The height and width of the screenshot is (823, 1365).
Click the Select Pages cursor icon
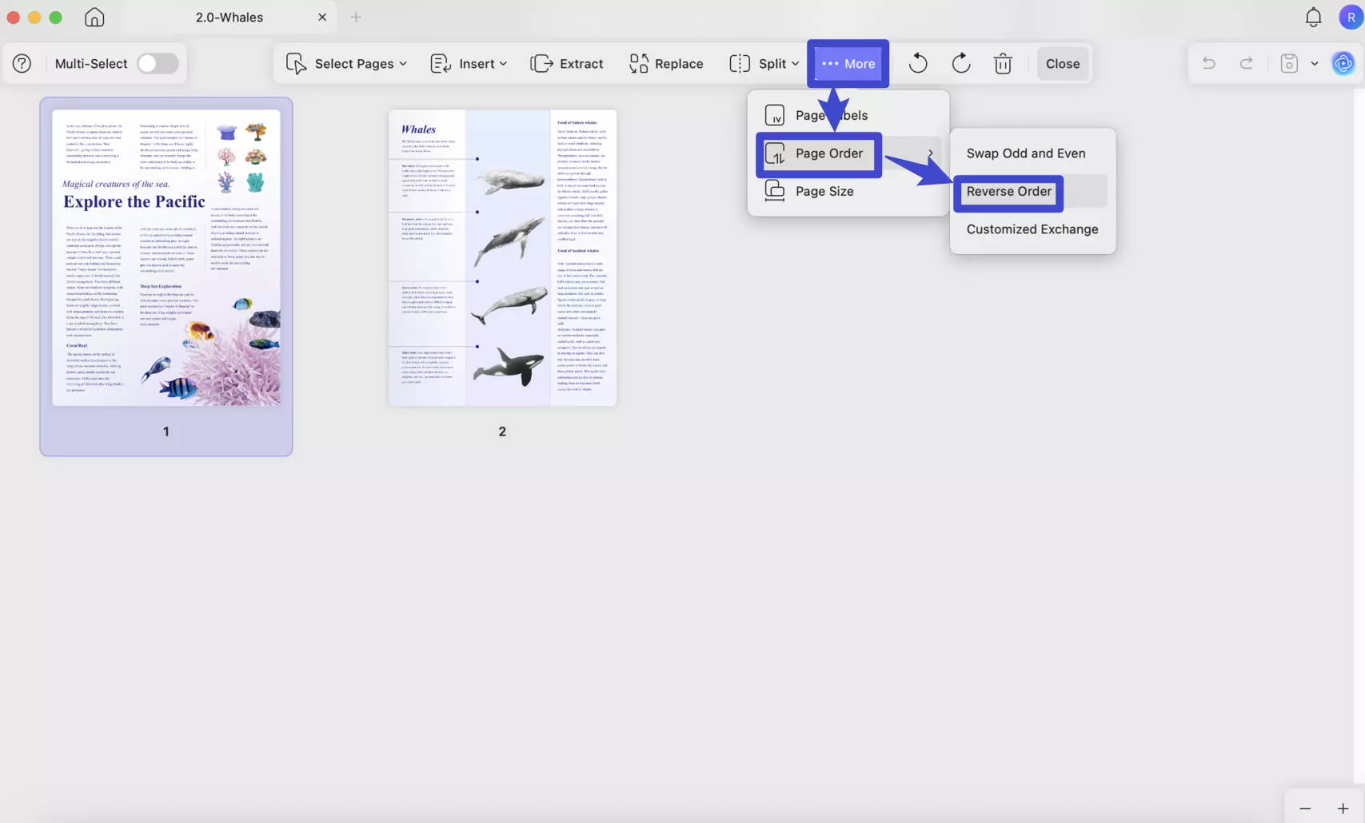[296, 63]
